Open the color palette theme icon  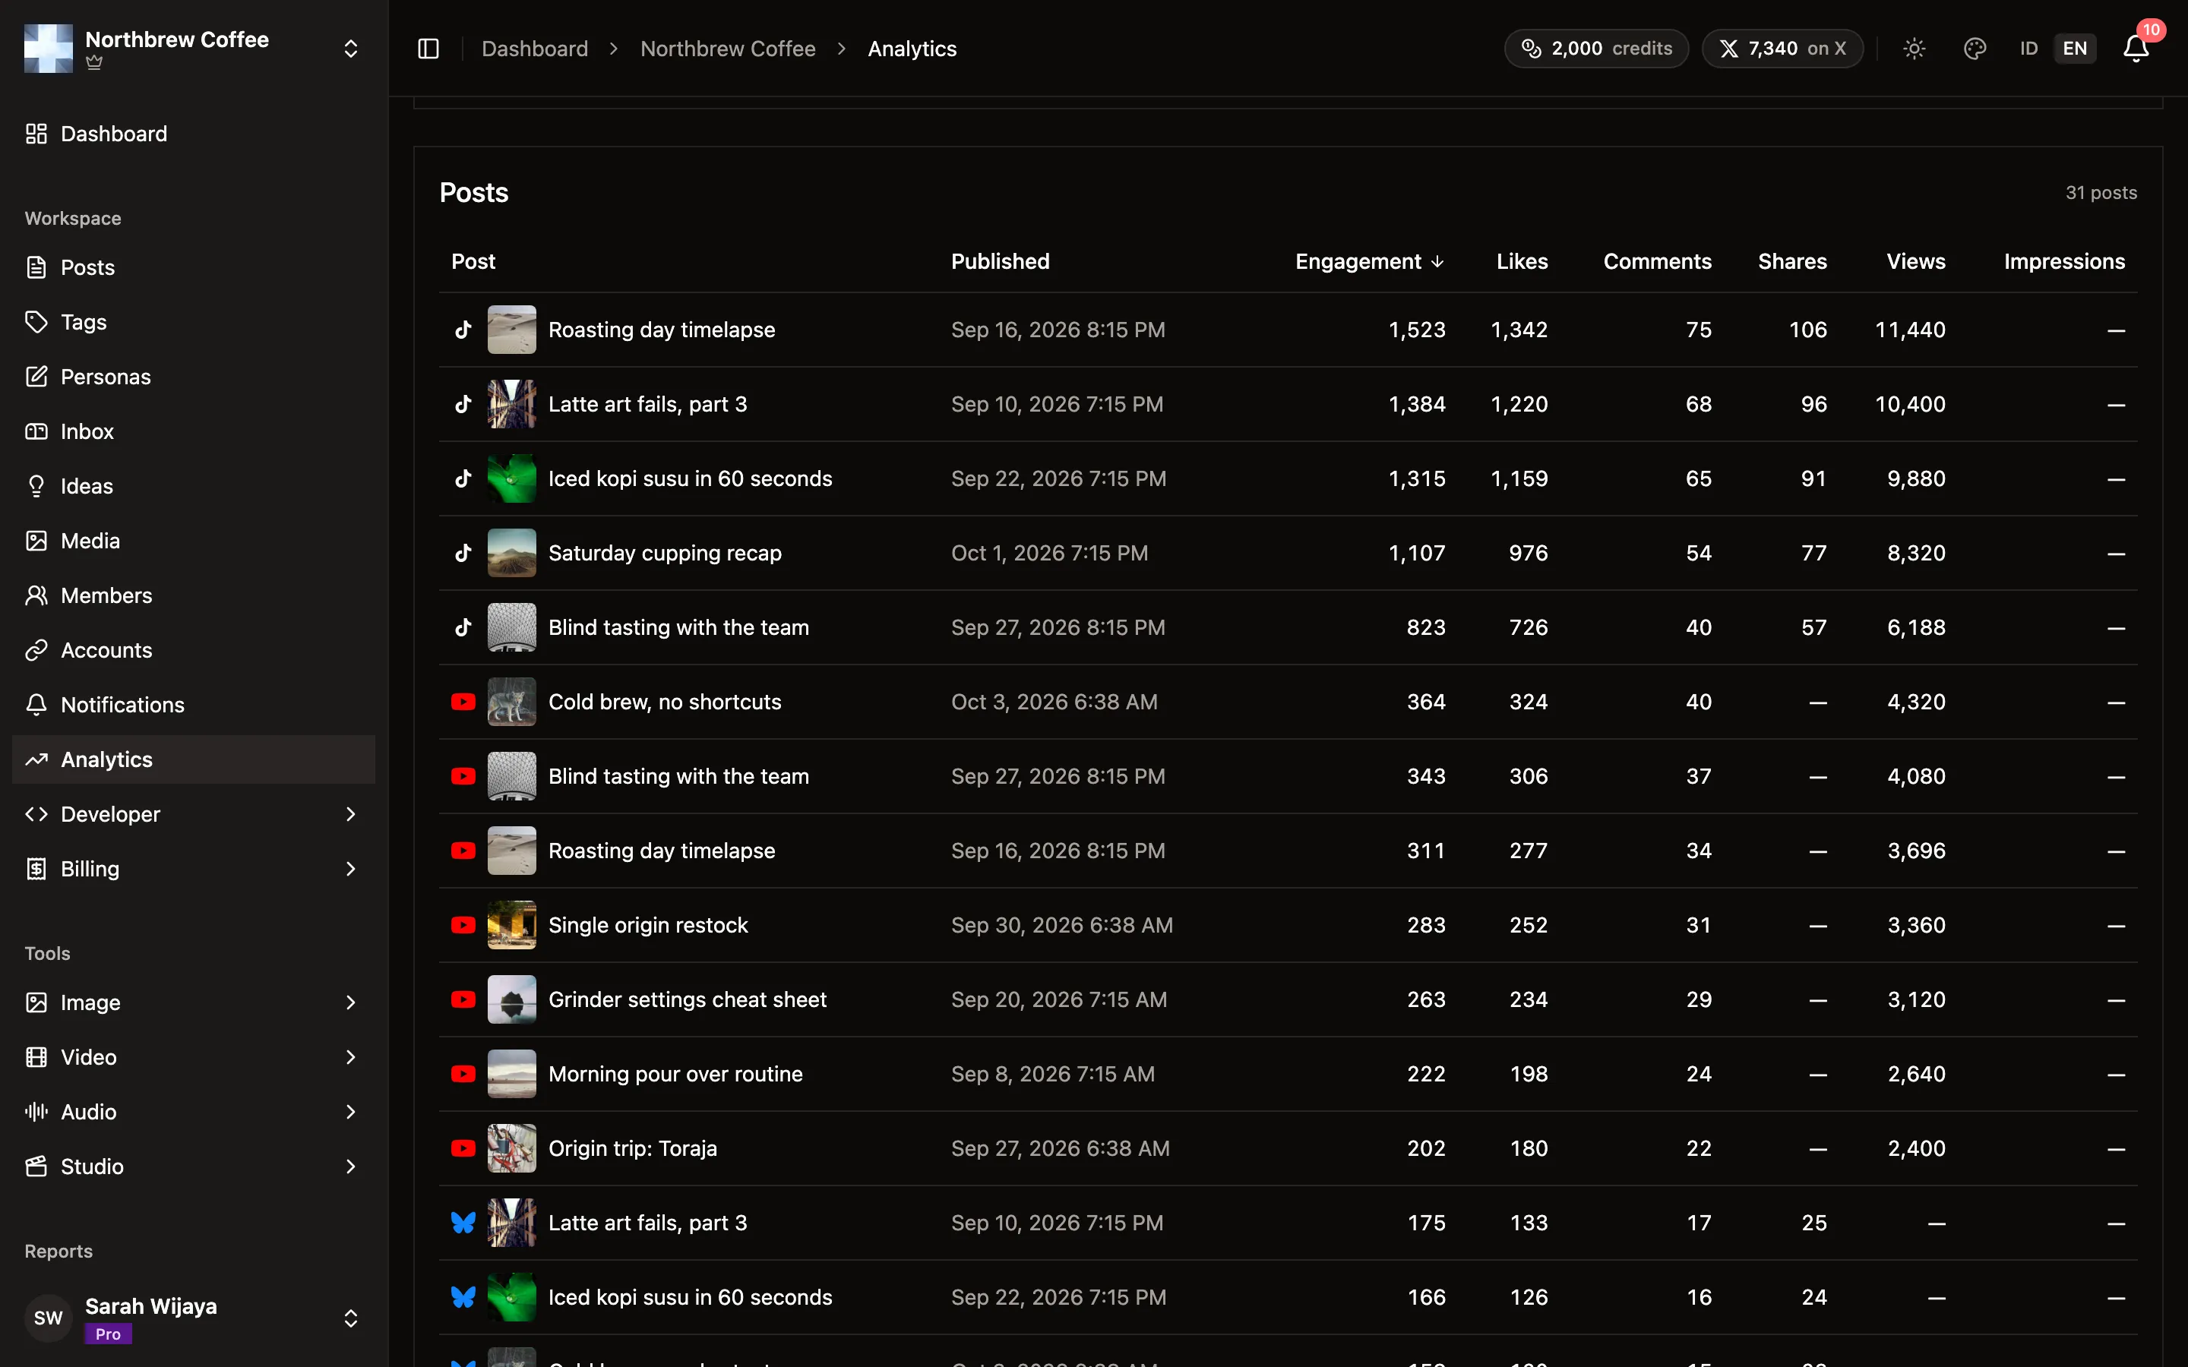coord(1975,49)
